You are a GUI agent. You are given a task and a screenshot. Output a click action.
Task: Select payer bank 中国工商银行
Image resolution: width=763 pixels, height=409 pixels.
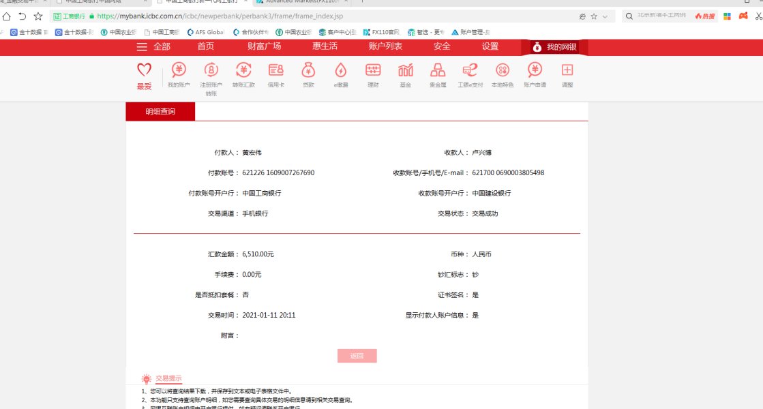pos(262,193)
